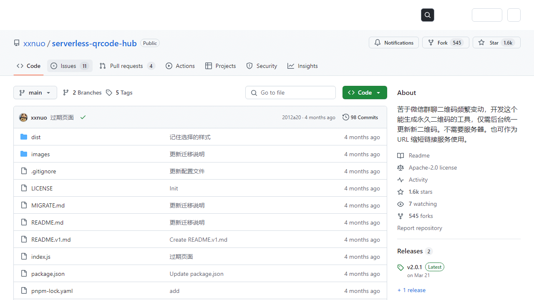Expand the green Code dropdown button
This screenshot has width=534, height=300.
365,92
